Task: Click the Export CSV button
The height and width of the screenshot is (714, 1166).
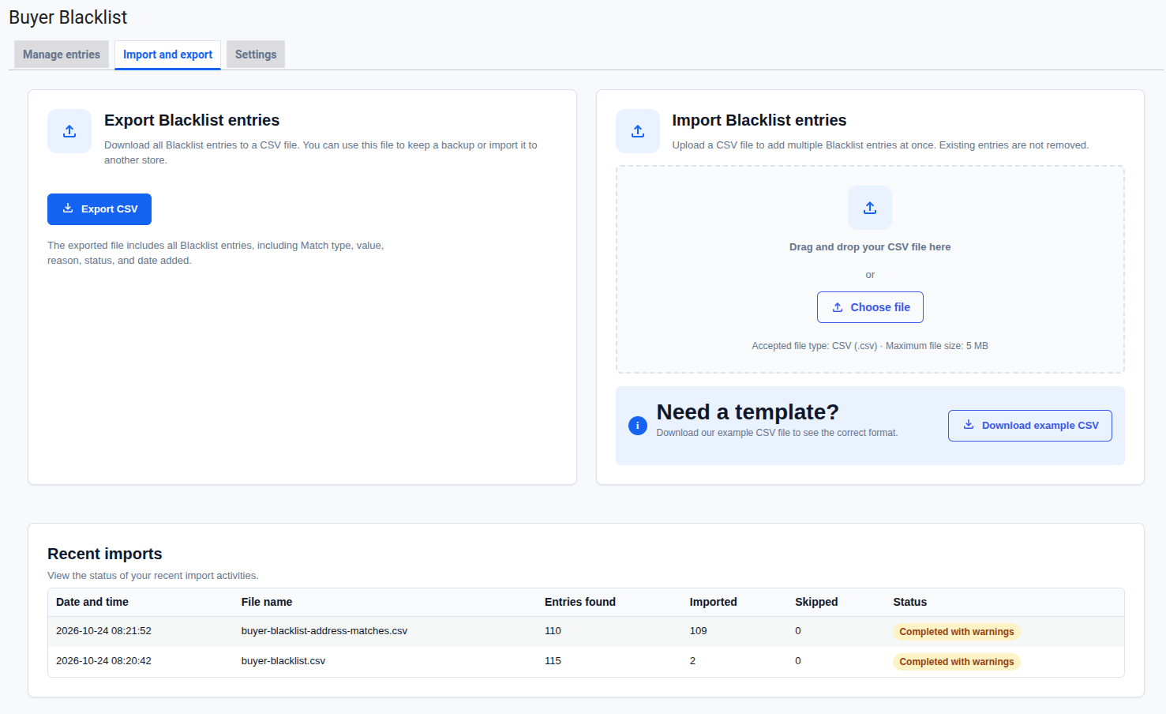Action: click(x=99, y=209)
